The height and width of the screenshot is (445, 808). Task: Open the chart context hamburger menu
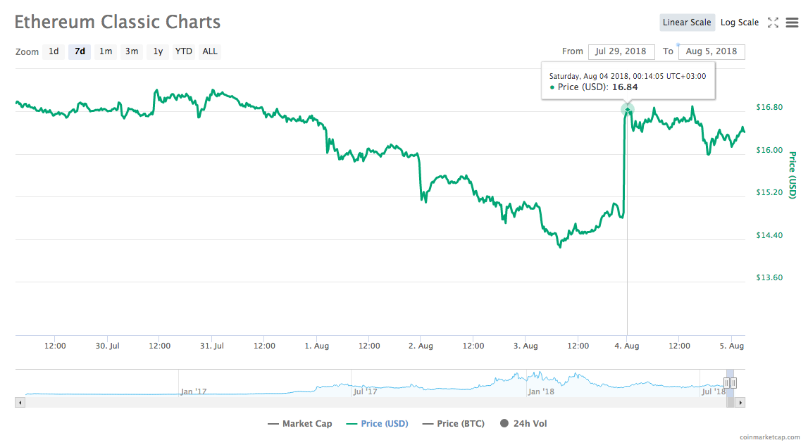(790, 23)
